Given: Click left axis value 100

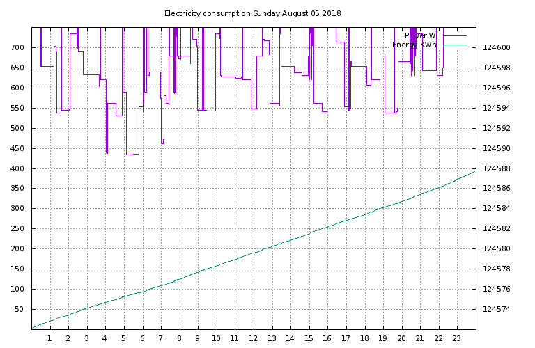Looking at the screenshot, I should 17,289.
